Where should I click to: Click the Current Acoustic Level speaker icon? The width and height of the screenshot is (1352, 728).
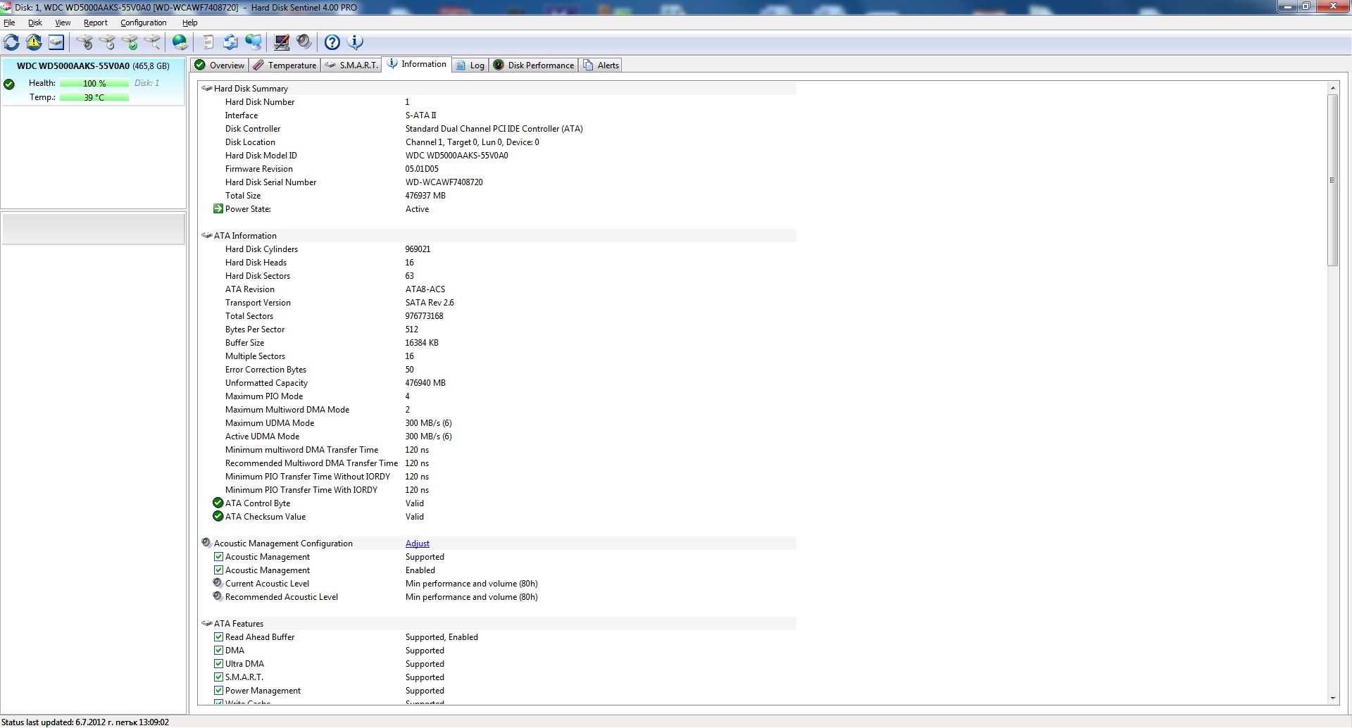tap(218, 583)
